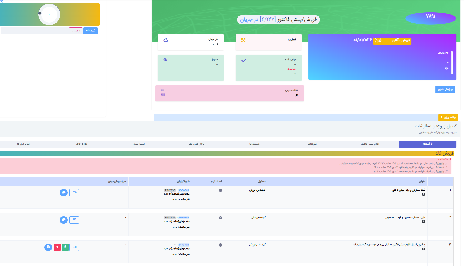This screenshot has height=266, width=464.
Task: Click the note icon under ثبت سفارش title
Action: 423,194
